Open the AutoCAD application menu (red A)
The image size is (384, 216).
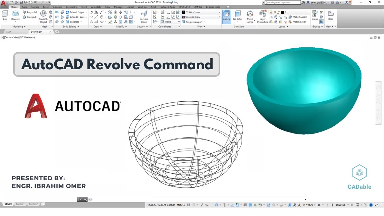[x=4, y=4]
